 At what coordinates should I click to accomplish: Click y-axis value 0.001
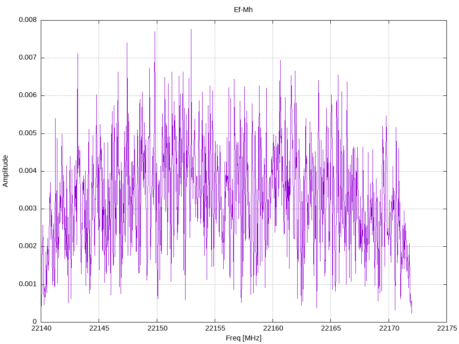coord(28,284)
